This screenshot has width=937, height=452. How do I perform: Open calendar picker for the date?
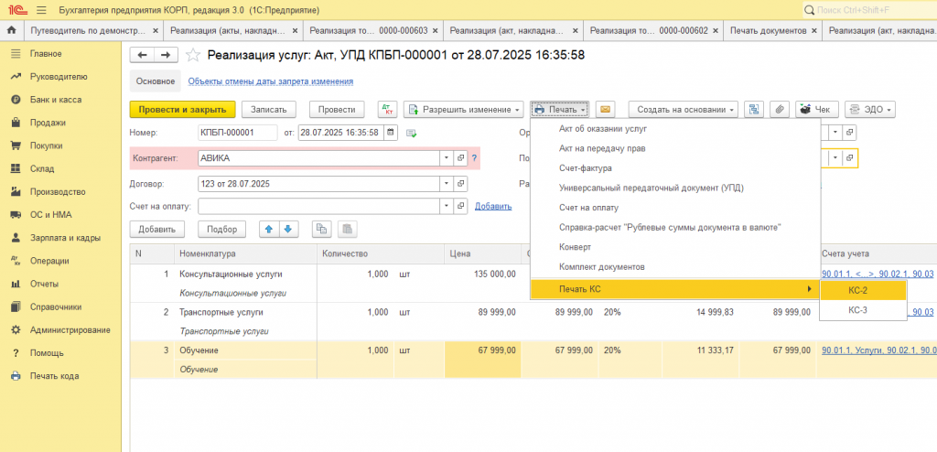click(391, 132)
